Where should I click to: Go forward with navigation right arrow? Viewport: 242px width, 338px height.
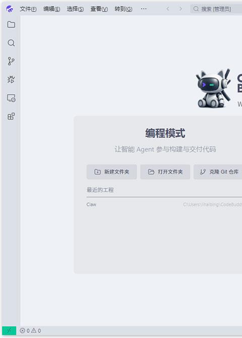(180, 9)
